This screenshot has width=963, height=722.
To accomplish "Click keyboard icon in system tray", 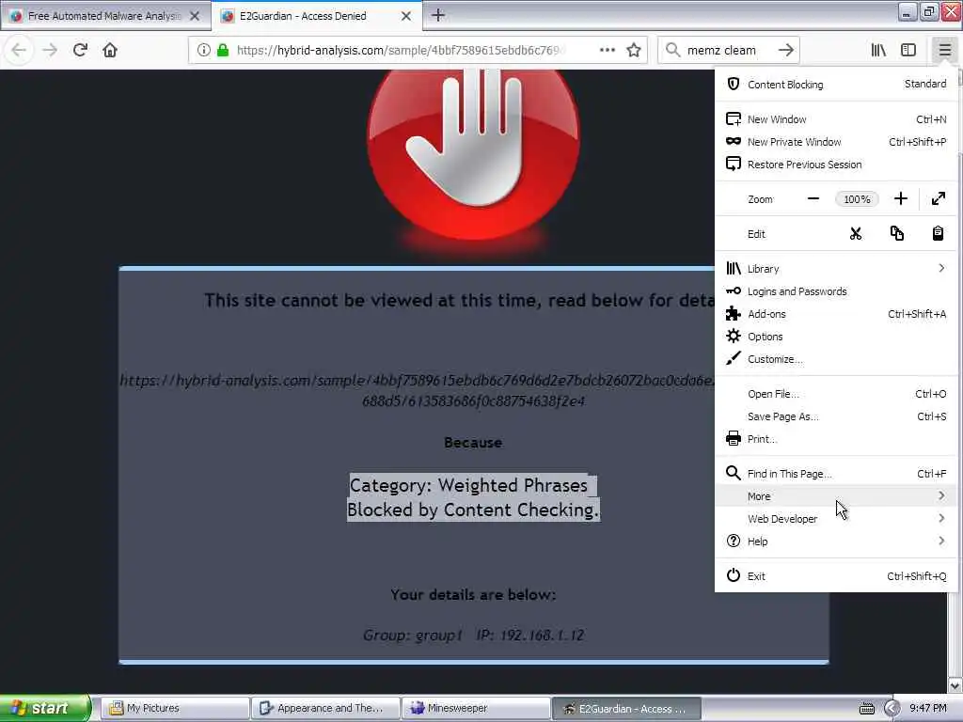I will click(866, 709).
